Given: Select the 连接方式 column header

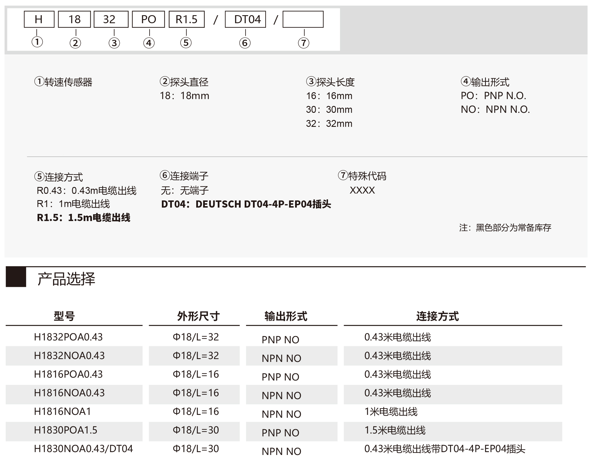Looking at the screenshot, I should click(437, 316).
